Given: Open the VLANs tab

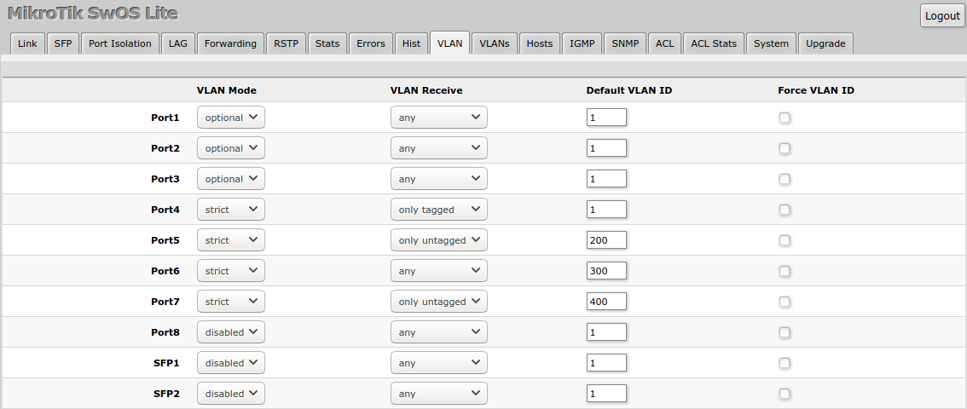Looking at the screenshot, I should pyautogui.click(x=494, y=43).
